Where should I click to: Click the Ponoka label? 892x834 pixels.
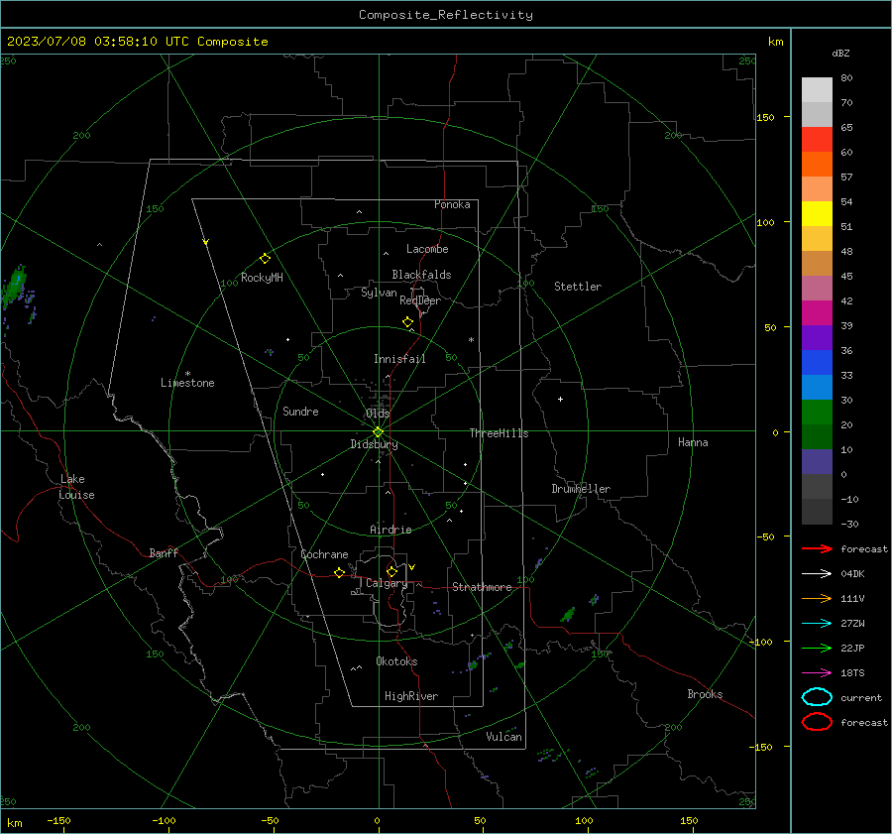[x=452, y=204]
